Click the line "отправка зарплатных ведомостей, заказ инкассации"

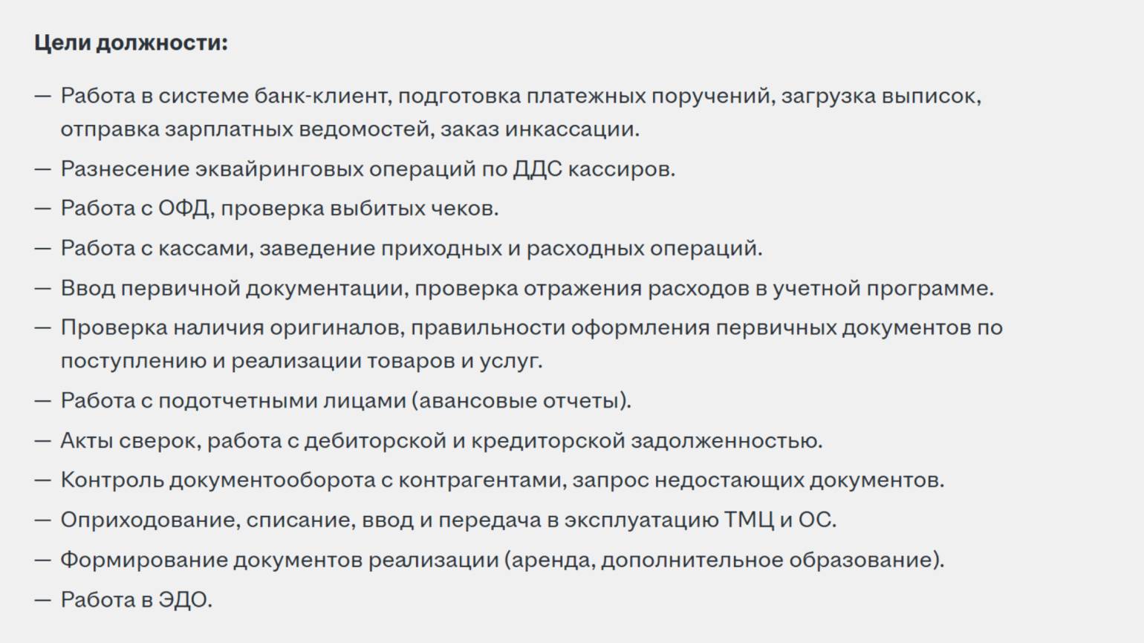coord(349,129)
